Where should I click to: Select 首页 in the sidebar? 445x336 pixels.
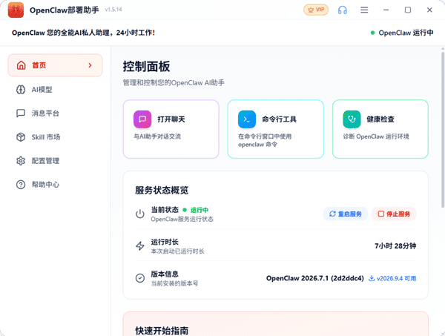click(55, 65)
